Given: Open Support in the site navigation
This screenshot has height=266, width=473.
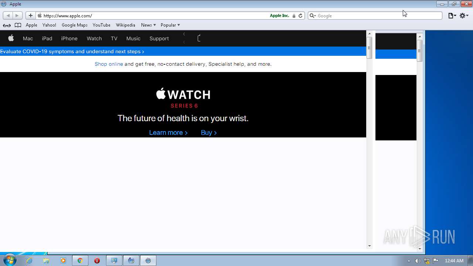Looking at the screenshot, I should [159, 38].
